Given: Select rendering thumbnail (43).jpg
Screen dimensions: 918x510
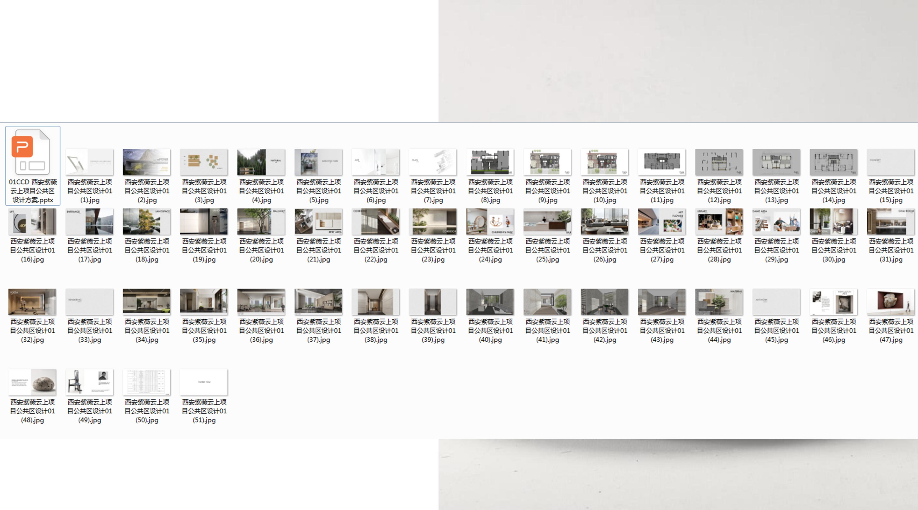Looking at the screenshot, I should [x=662, y=302].
